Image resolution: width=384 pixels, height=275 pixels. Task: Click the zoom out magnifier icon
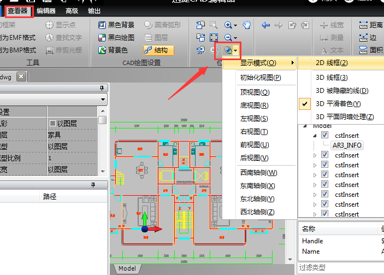click(x=228, y=38)
